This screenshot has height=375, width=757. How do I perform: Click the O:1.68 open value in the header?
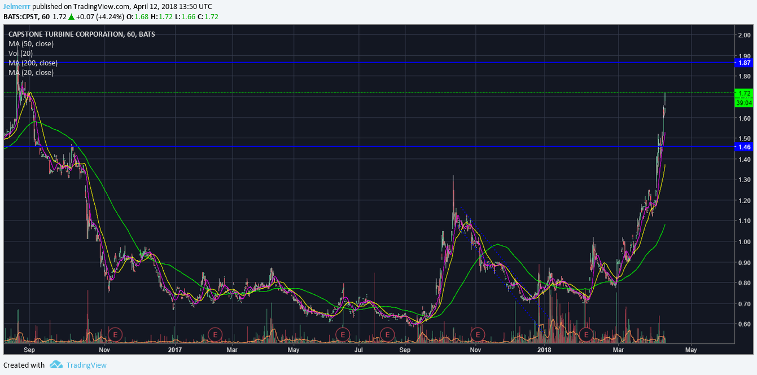pos(137,17)
